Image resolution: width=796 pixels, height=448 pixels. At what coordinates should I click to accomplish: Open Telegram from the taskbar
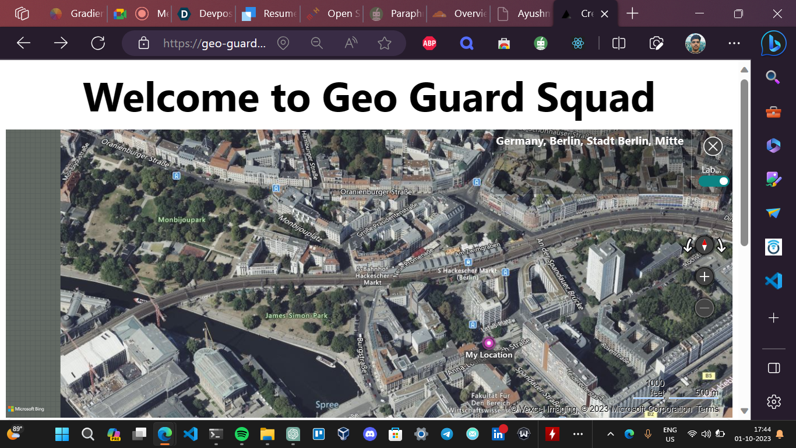[x=446, y=434]
